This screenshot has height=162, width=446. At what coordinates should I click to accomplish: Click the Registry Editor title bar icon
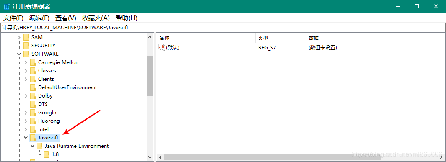7,7
